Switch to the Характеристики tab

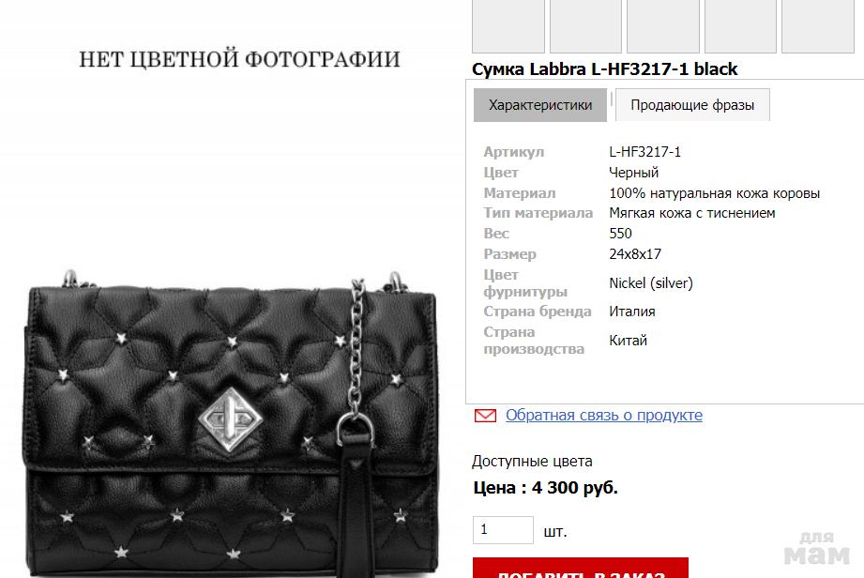tap(540, 105)
